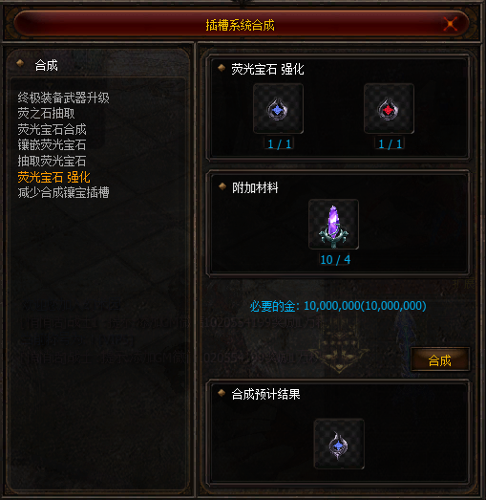Image resolution: width=486 pixels, height=500 pixels.
Task: Click the red fluorescent gem slot
Action: coord(389,108)
